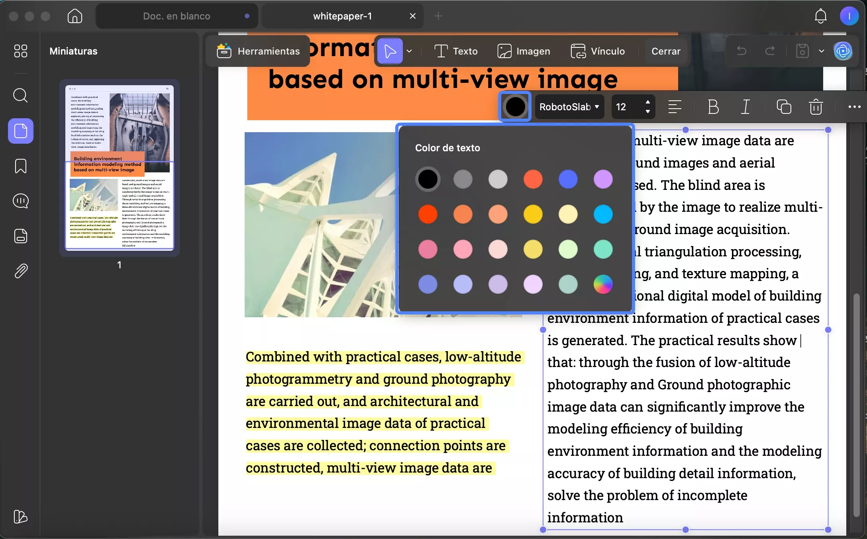This screenshot has width=867, height=539.
Task: Click the vertical document scrollbar
Action: (x=856, y=405)
